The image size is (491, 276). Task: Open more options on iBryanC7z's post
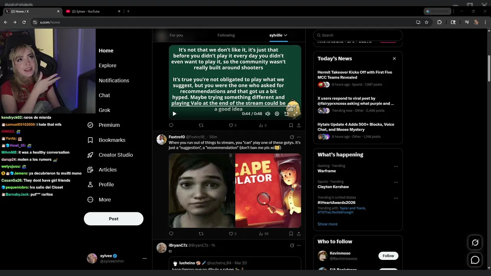pyautogui.click(x=299, y=245)
